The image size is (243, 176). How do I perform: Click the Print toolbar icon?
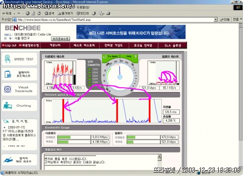click(108, 14)
